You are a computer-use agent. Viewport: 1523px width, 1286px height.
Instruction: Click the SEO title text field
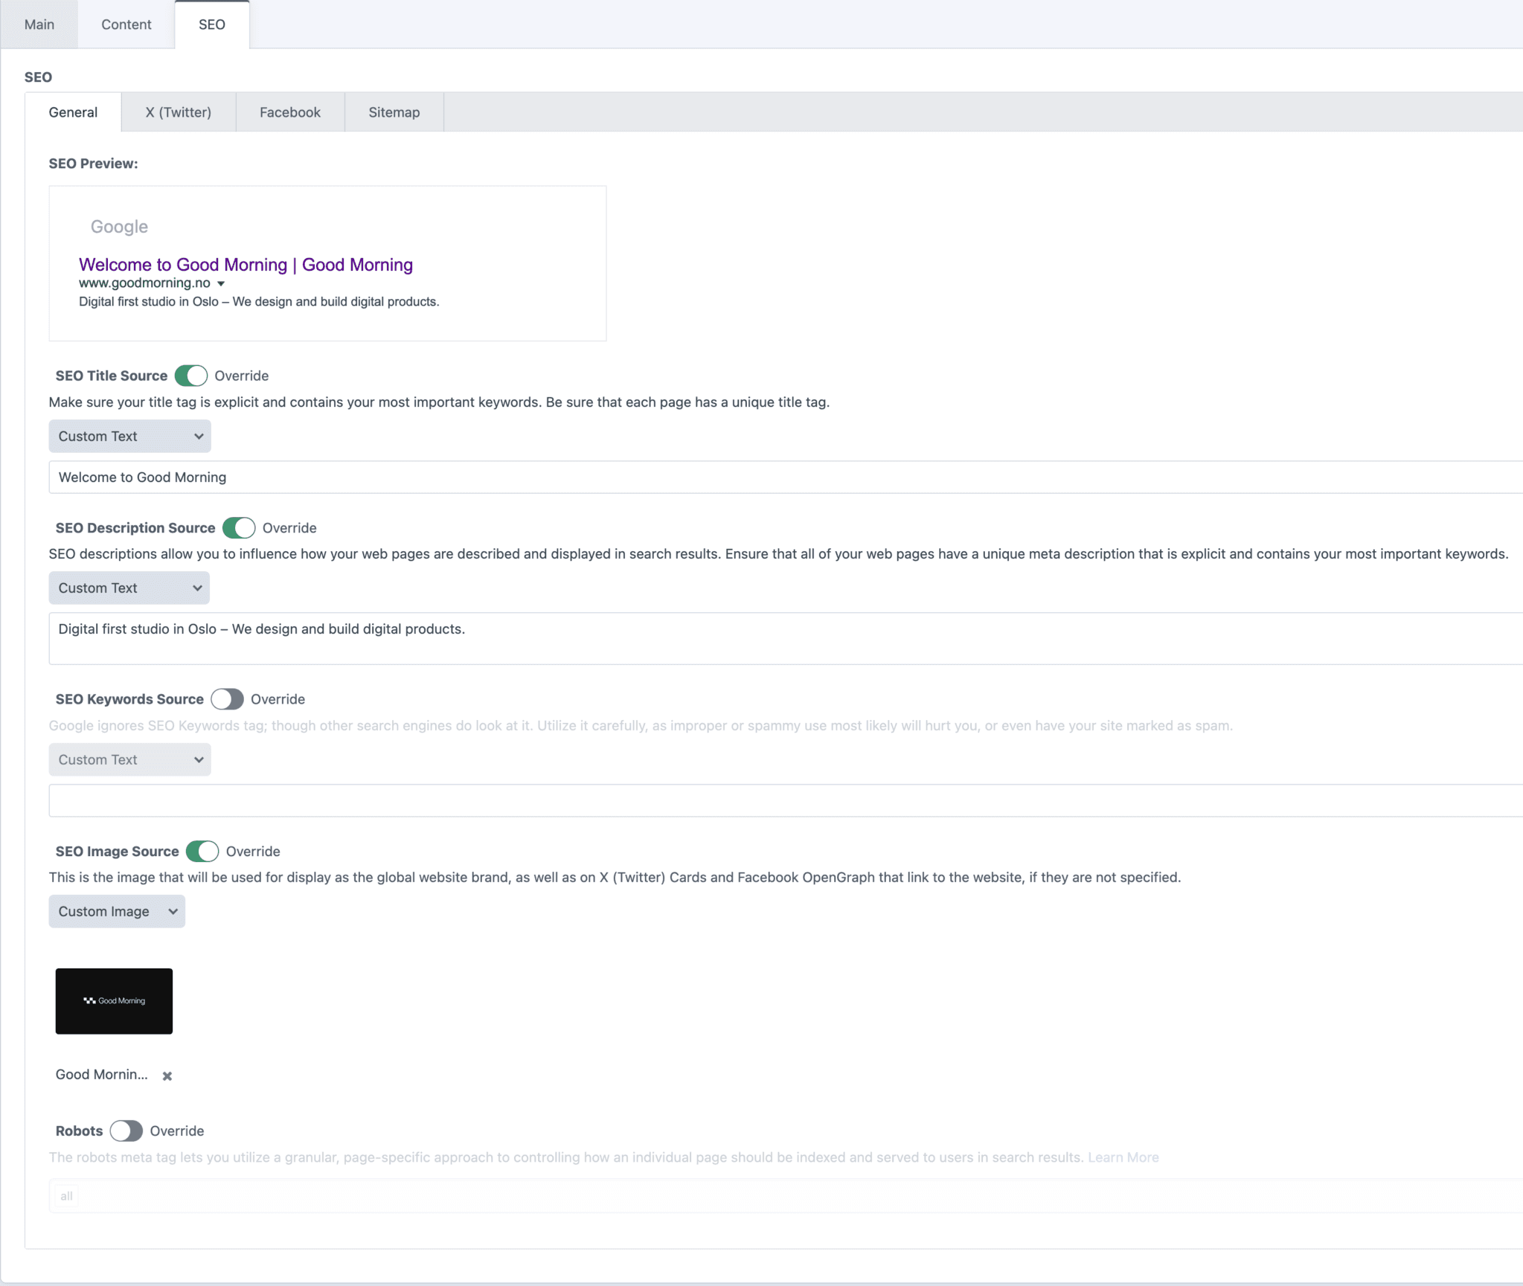coord(786,478)
